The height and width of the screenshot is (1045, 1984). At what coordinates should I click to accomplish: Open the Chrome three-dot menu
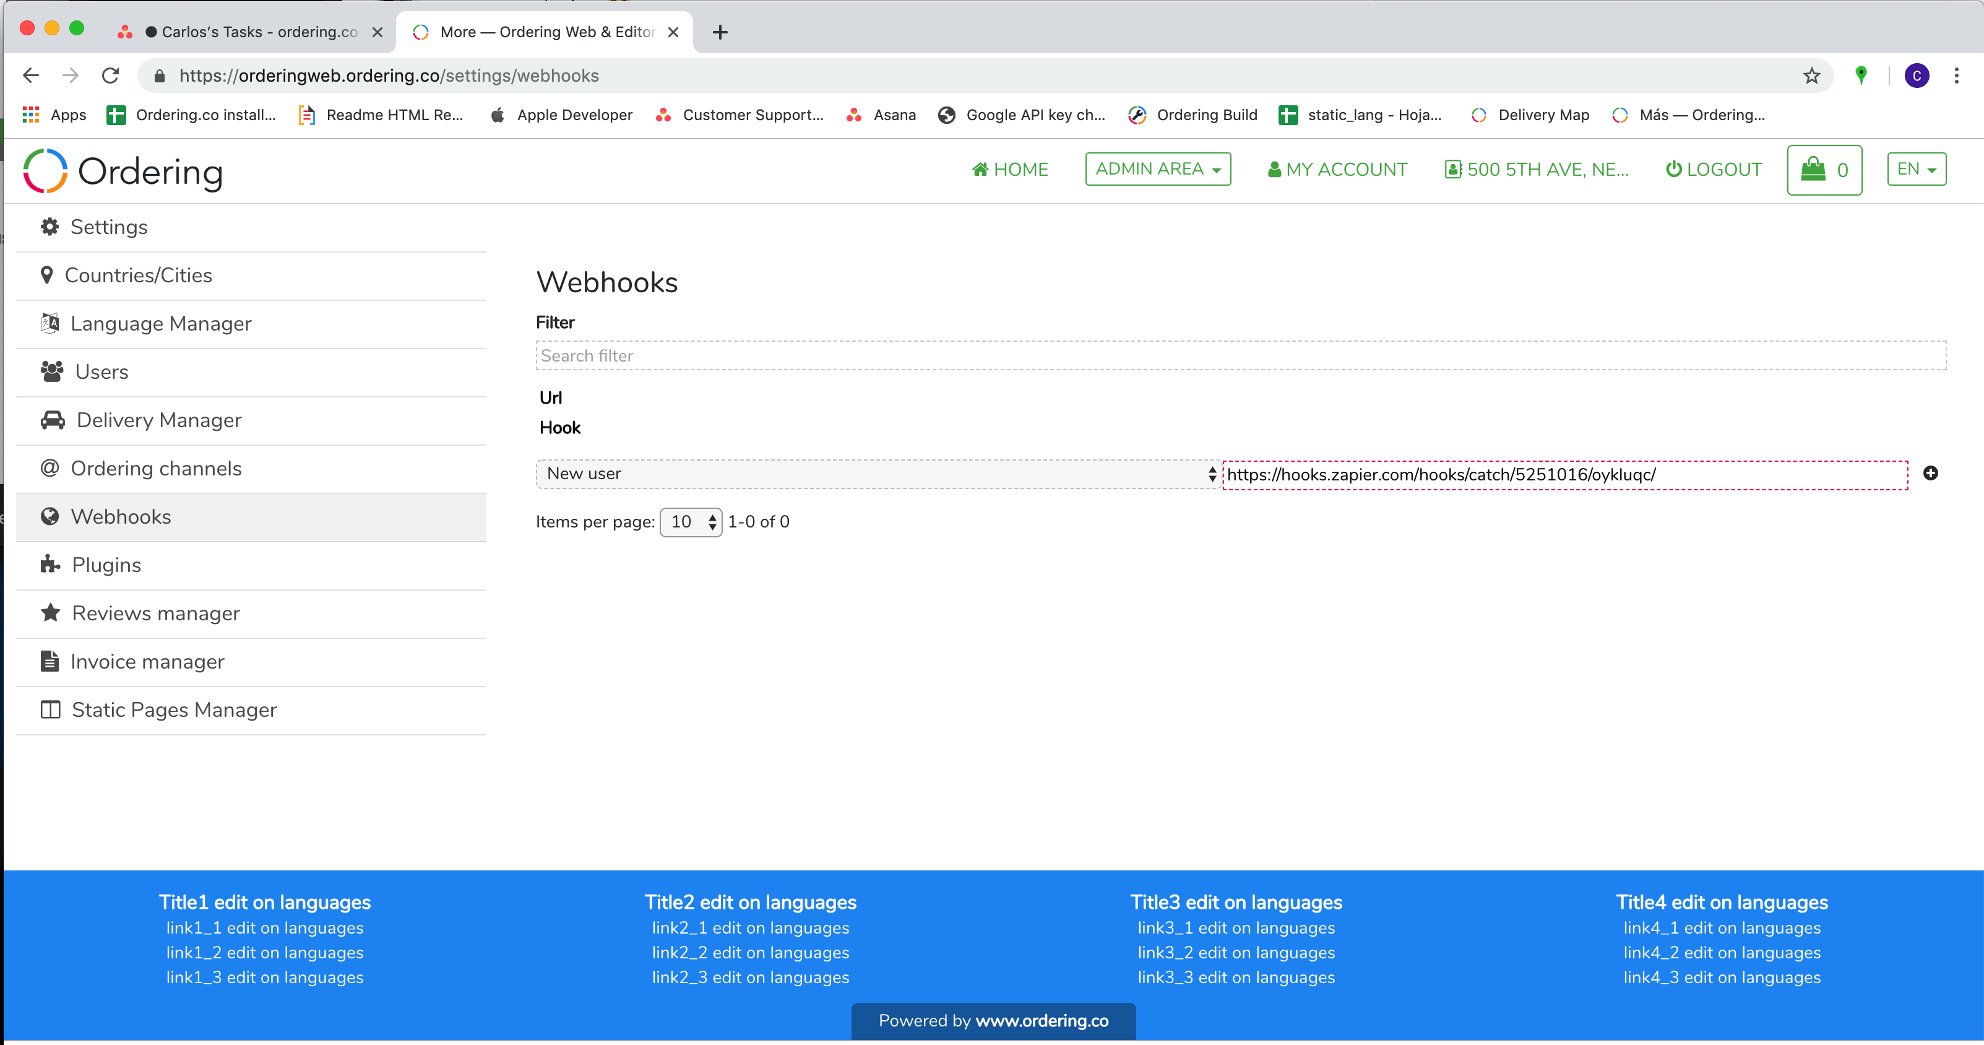[1956, 76]
